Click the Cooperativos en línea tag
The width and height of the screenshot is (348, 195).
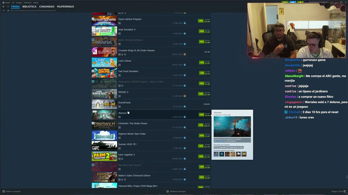click(236, 147)
